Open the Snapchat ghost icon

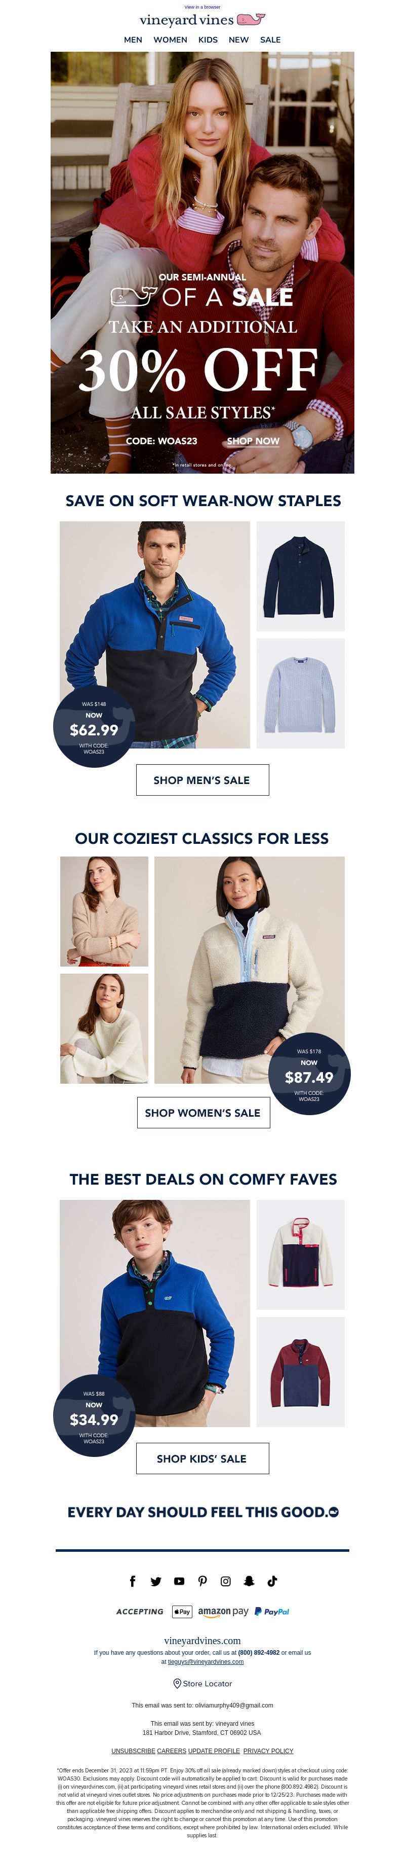click(x=249, y=1581)
